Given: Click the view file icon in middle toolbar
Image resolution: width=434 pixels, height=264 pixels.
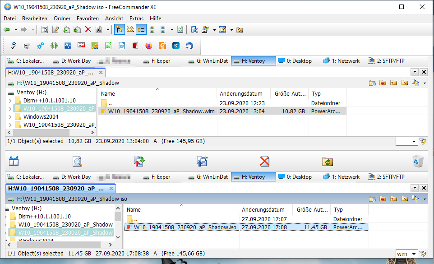Looking at the screenshot, I should tap(77, 161).
